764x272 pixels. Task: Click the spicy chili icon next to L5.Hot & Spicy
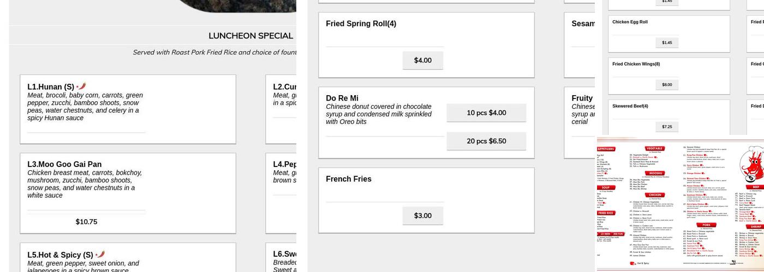tap(100, 254)
